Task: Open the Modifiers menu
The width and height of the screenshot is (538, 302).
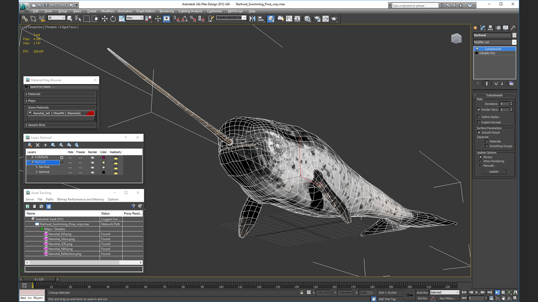Action: pyautogui.click(x=108, y=11)
